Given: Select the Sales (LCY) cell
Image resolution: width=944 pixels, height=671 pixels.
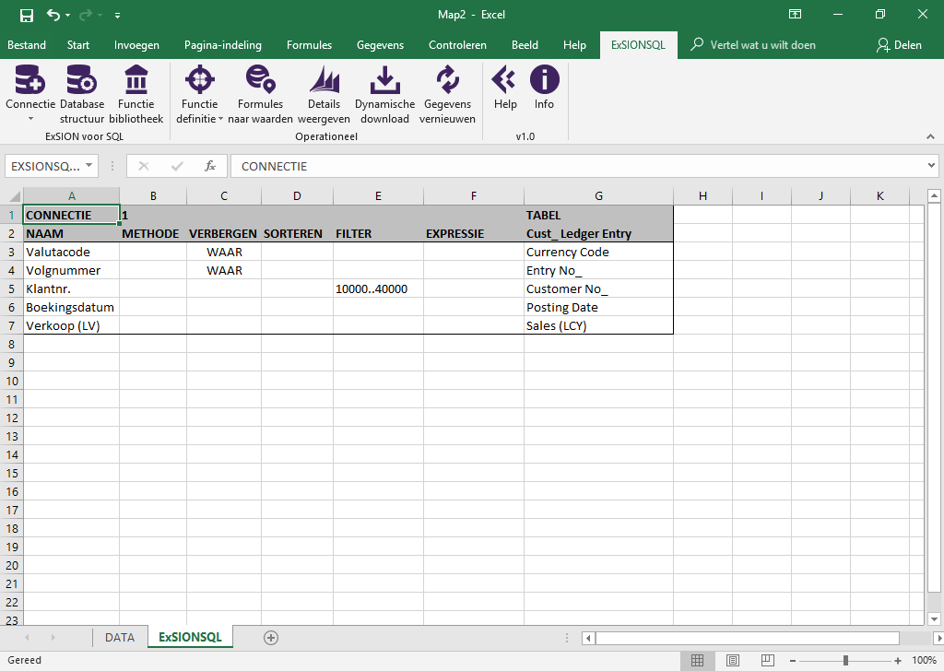Looking at the screenshot, I should 598,325.
